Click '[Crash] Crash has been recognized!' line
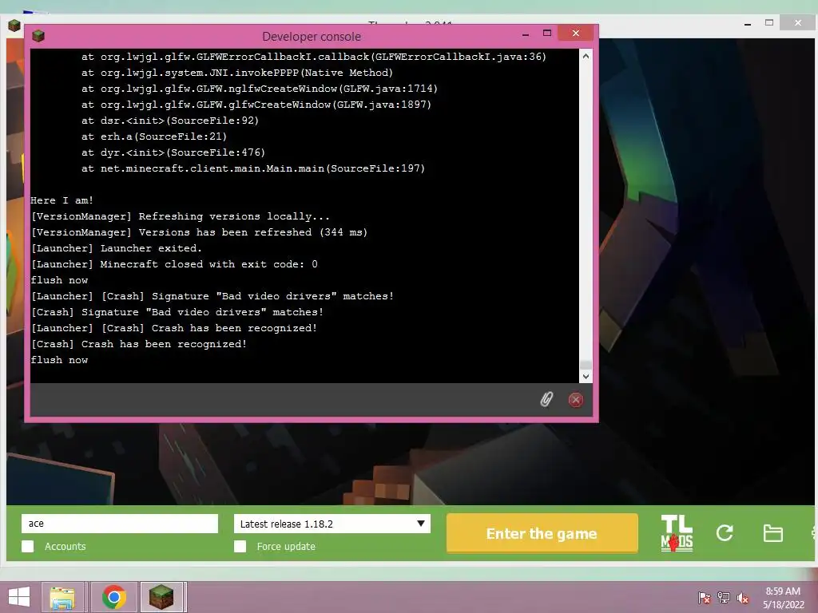The width and height of the screenshot is (818, 613). [138, 344]
